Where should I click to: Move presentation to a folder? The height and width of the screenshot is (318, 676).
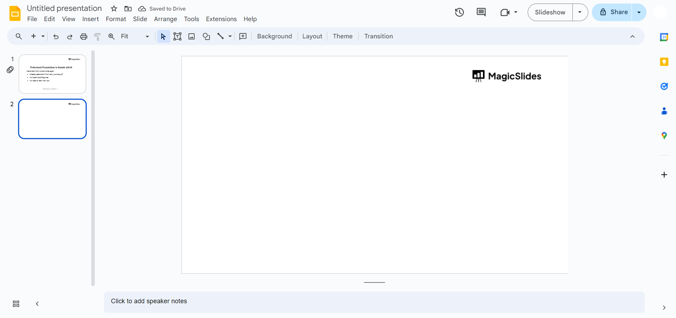click(x=128, y=8)
